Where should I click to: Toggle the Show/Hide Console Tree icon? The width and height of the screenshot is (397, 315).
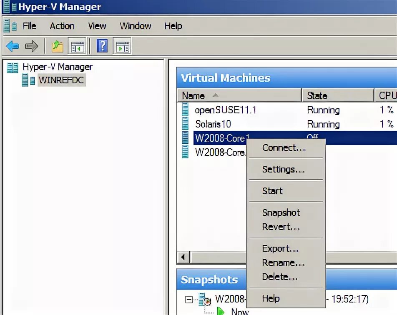[x=77, y=46]
